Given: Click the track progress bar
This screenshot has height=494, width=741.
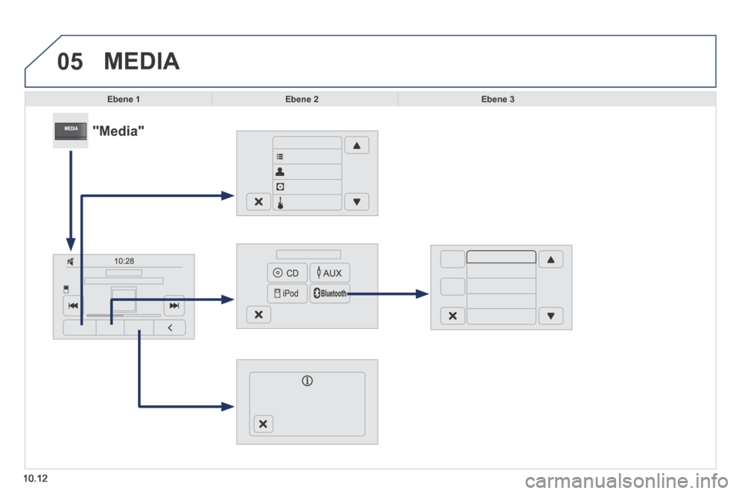Looking at the screenshot, I should (123, 315).
